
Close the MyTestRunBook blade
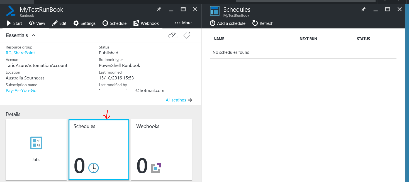point(195,9)
